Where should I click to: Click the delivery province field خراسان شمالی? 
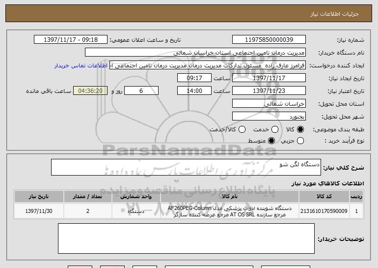click(x=269, y=104)
